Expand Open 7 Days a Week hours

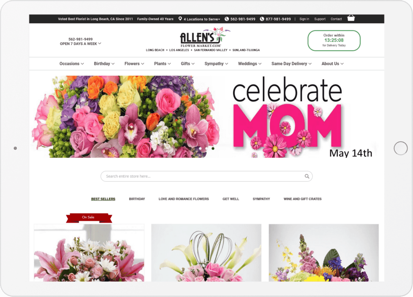pos(80,44)
